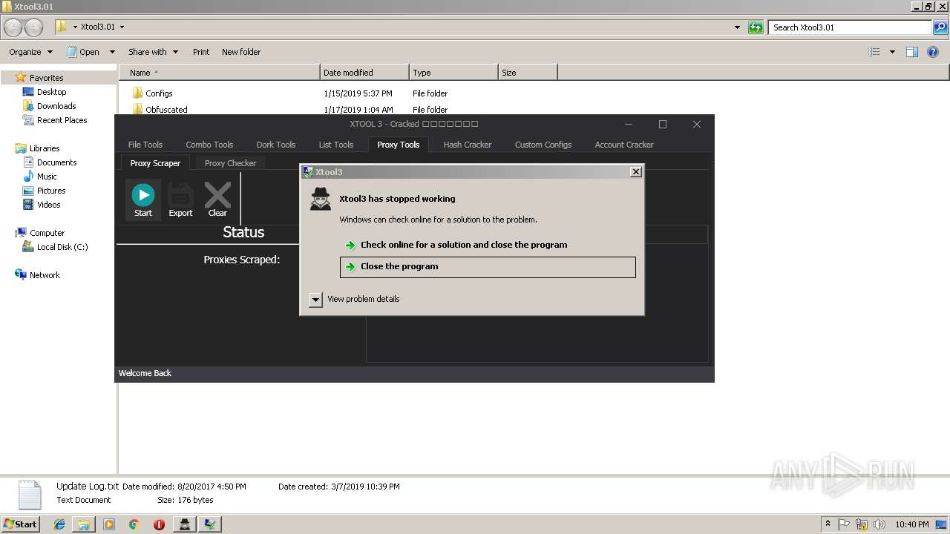Sort by Type column header
This screenshot has height=534, width=950.
click(x=453, y=73)
